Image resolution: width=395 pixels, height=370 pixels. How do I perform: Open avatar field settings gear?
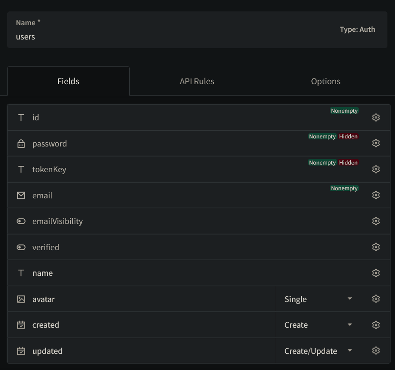tap(376, 299)
